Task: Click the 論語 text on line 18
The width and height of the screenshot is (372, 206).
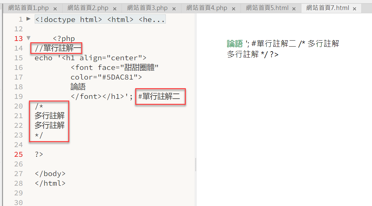Action: point(78,87)
